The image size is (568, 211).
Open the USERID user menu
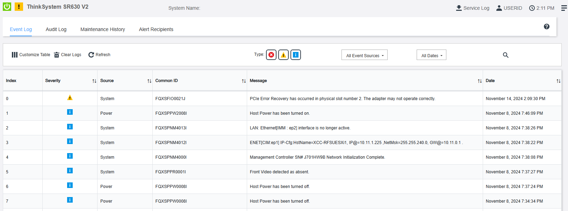[x=509, y=8]
